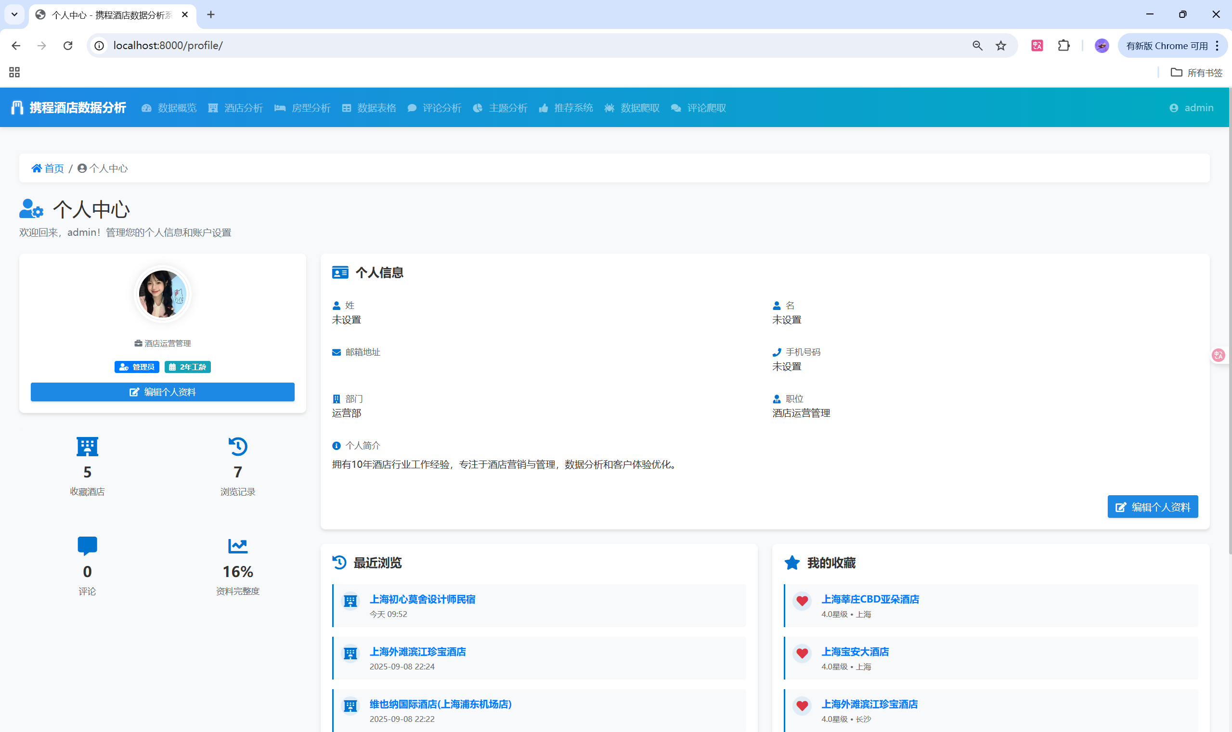Open the tab search dropdown arrow
The height and width of the screenshot is (732, 1232).
click(14, 14)
